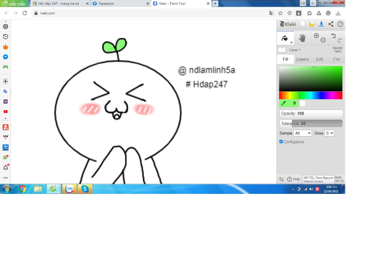Uncheck the Contiguous checkbox

(x=281, y=142)
